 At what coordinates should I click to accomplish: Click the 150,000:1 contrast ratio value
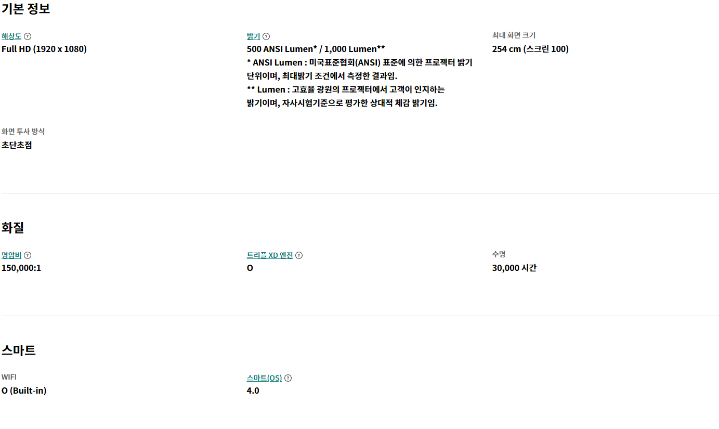(x=21, y=268)
